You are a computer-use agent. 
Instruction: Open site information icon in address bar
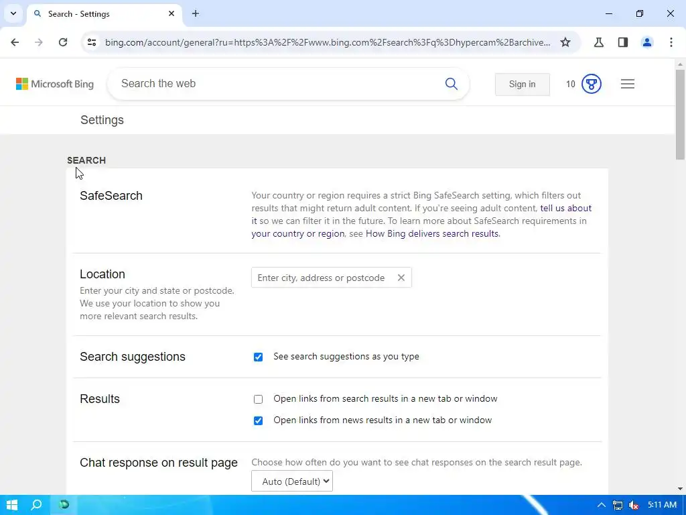tap(91, 42)
